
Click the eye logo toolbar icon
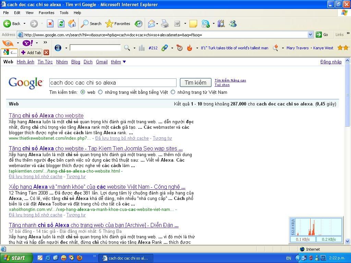[x=8, y=43]
